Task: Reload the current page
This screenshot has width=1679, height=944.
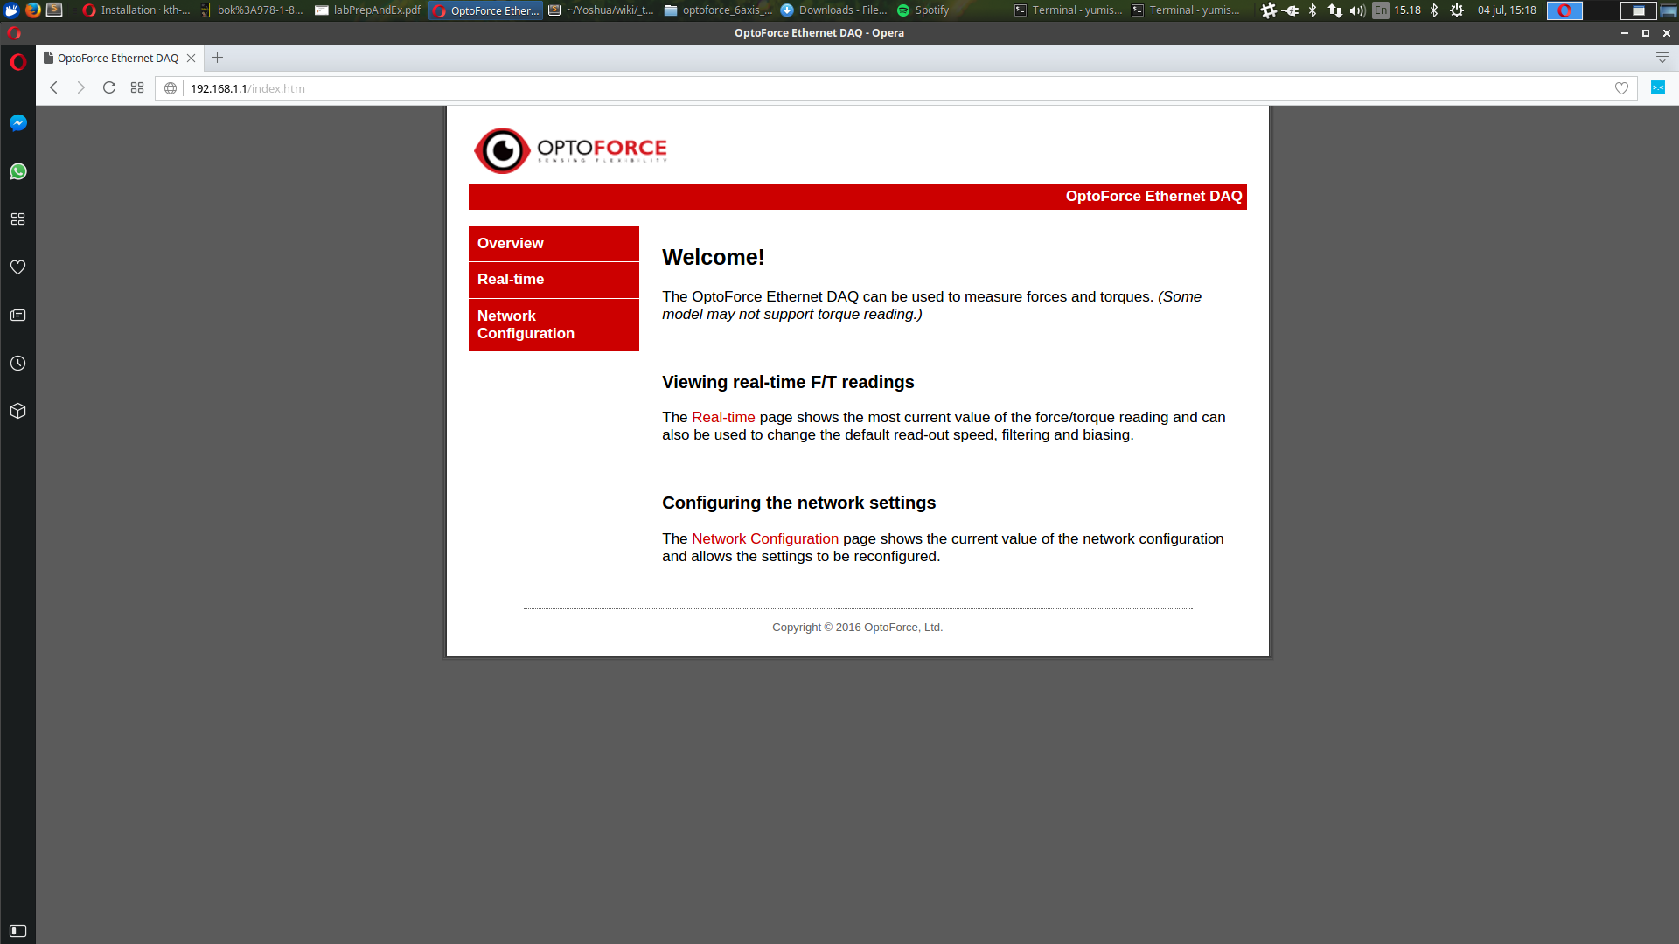Action: pyautogui.click(x=109, y=87)
